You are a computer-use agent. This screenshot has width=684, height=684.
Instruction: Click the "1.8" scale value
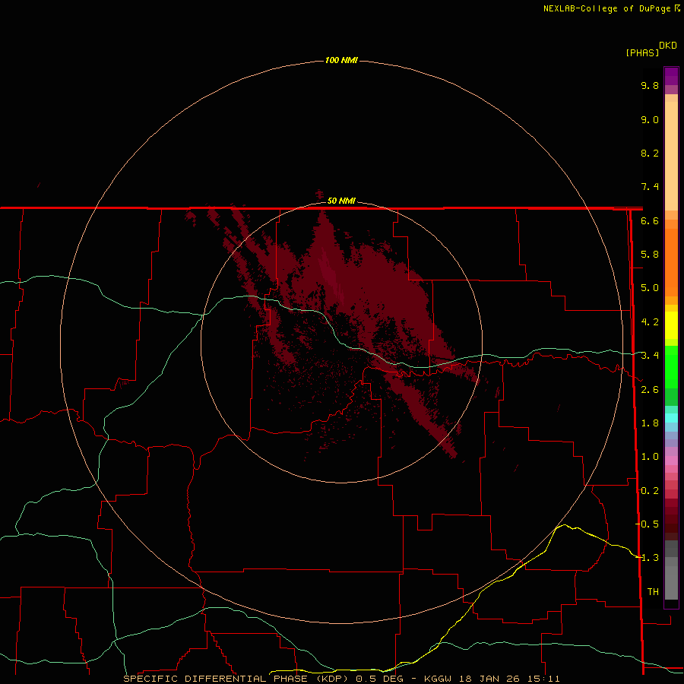click(650, 423)
